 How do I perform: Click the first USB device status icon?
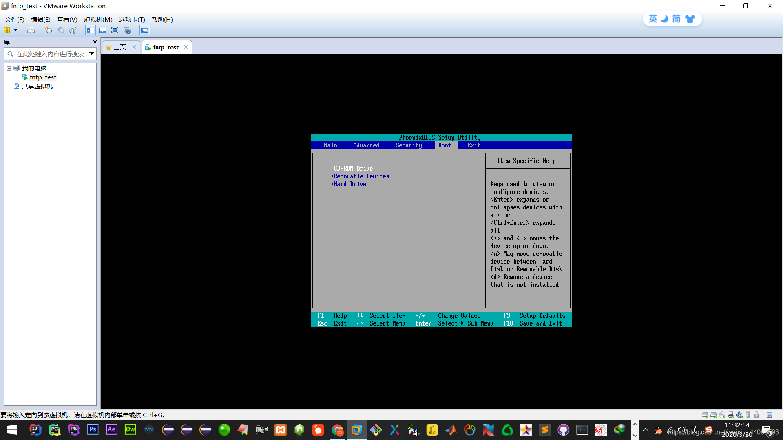tap(748, 415)
